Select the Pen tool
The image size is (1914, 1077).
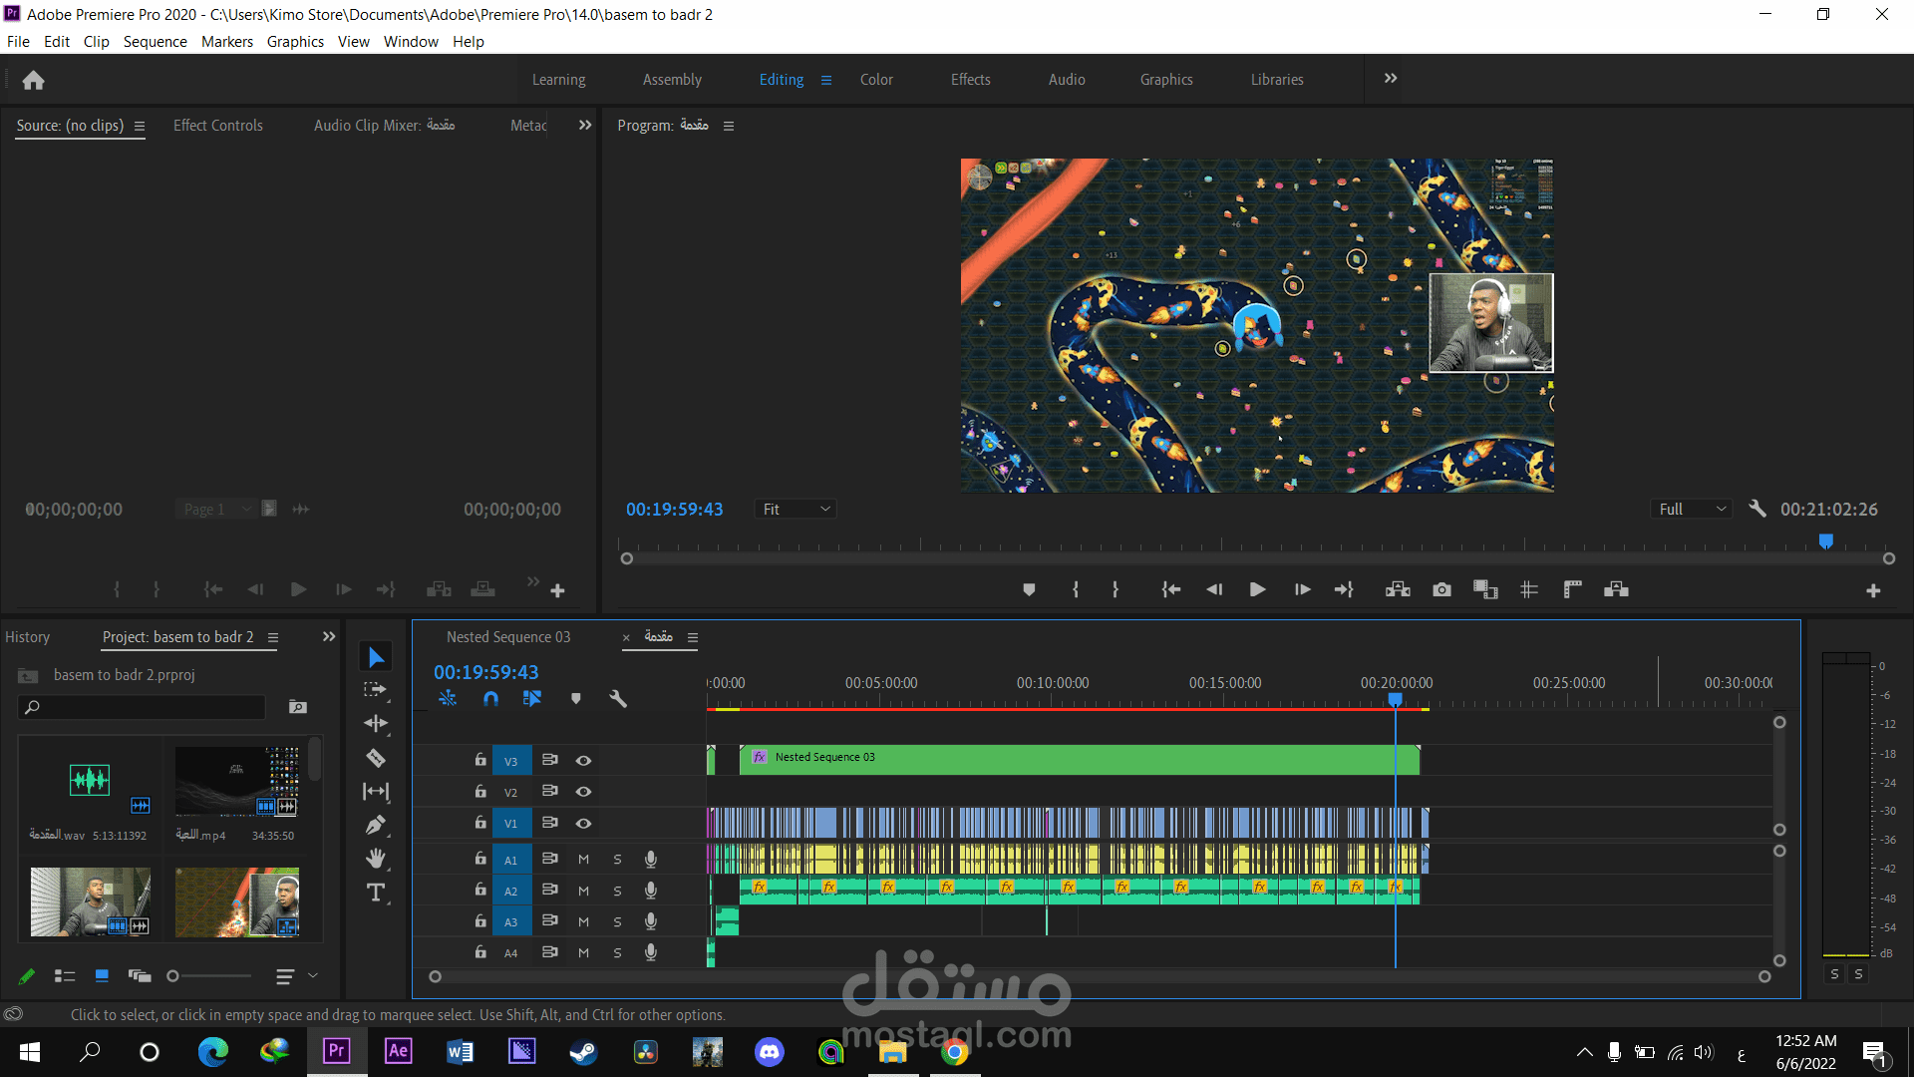pos(376,825)
